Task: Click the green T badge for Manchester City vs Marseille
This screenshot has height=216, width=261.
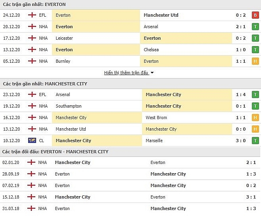Action: (x=255, y=141)
